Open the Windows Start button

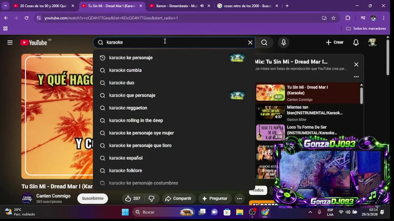(125, 212)
